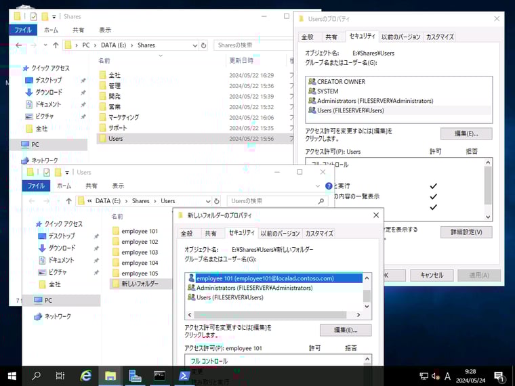Click 編集(E)... in 新しいフォルダー properties

[346, 330]
